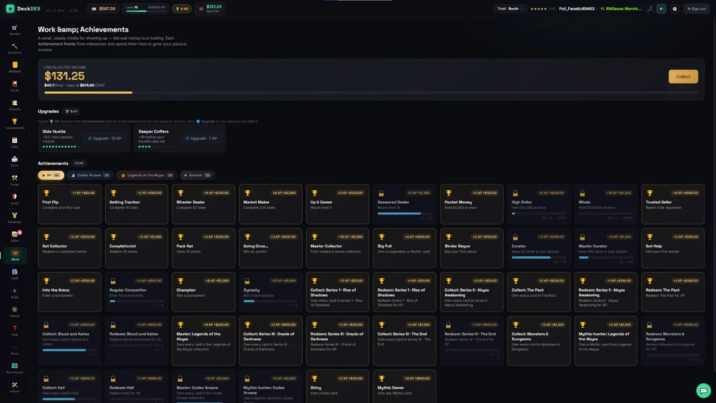Viewport: 716px width, 403px height.
Task: View the Rankings page
Action: (15, 218)
